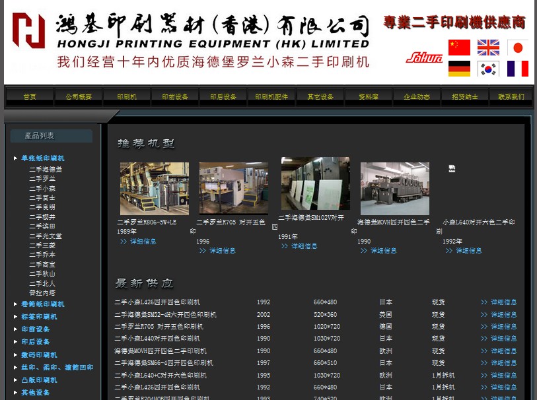Open 首页 in the navigation bar

coord(30,97)
